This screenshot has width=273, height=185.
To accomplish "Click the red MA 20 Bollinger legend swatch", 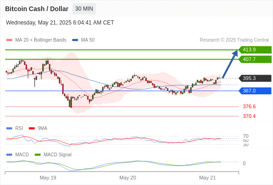I will pyautogui.click(x=9, y=40).
